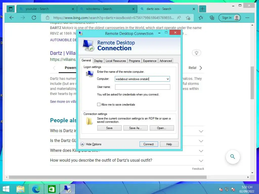Click the scroll down arrow of the page
Screen dimensions: 259x194
252,173
